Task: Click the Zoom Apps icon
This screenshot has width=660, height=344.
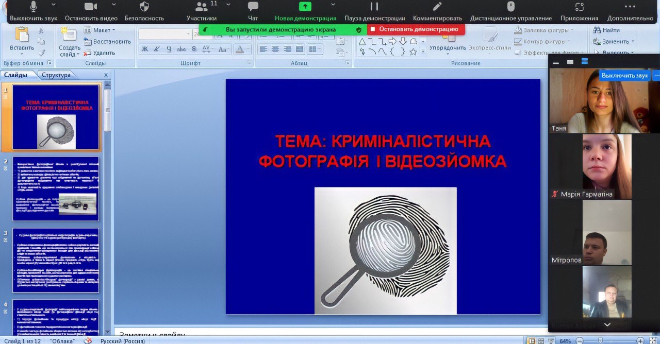Action: pos(580,7)
